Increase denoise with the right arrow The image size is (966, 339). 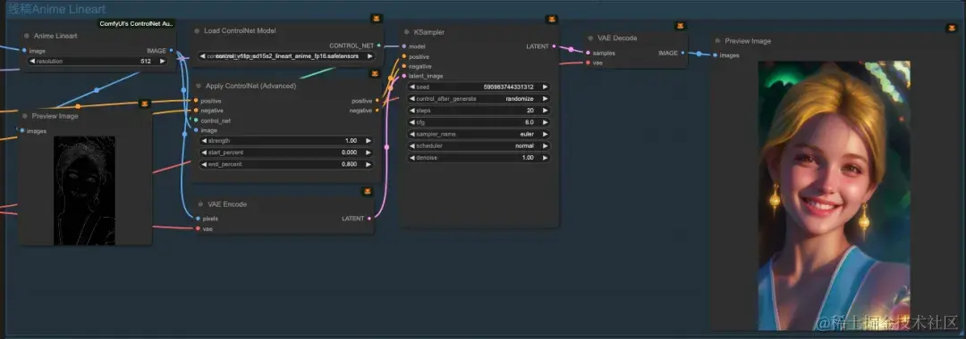pos(546,158)
